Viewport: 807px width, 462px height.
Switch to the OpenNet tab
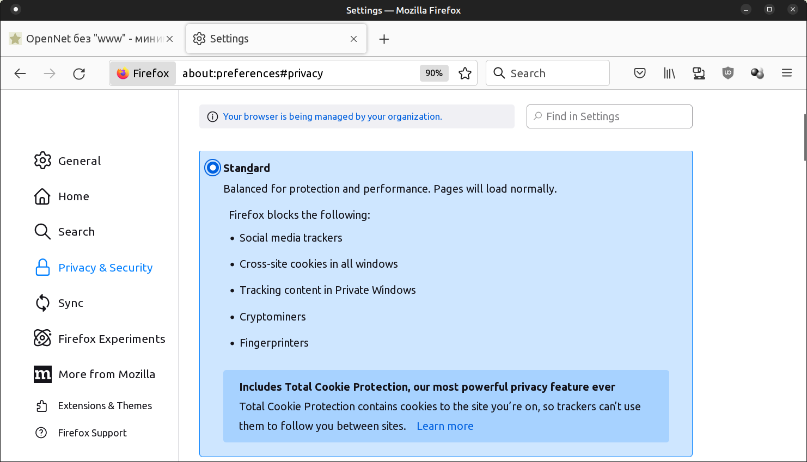(x=87, y=39)
